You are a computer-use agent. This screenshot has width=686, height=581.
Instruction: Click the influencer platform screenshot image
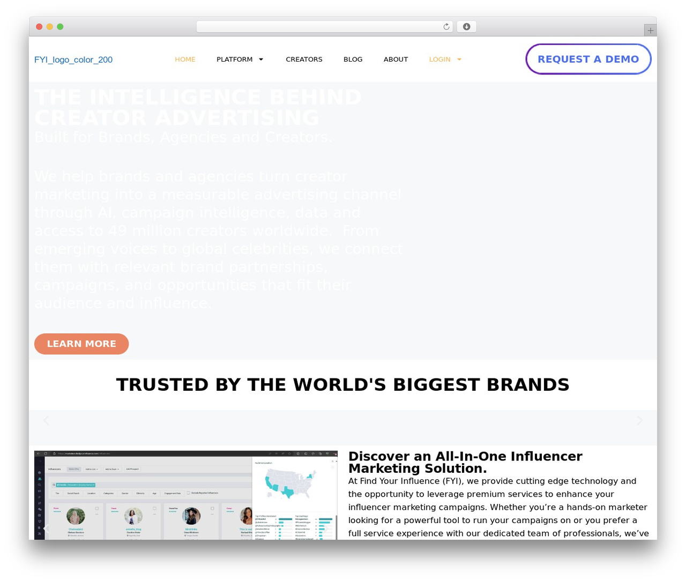(186, 495)
